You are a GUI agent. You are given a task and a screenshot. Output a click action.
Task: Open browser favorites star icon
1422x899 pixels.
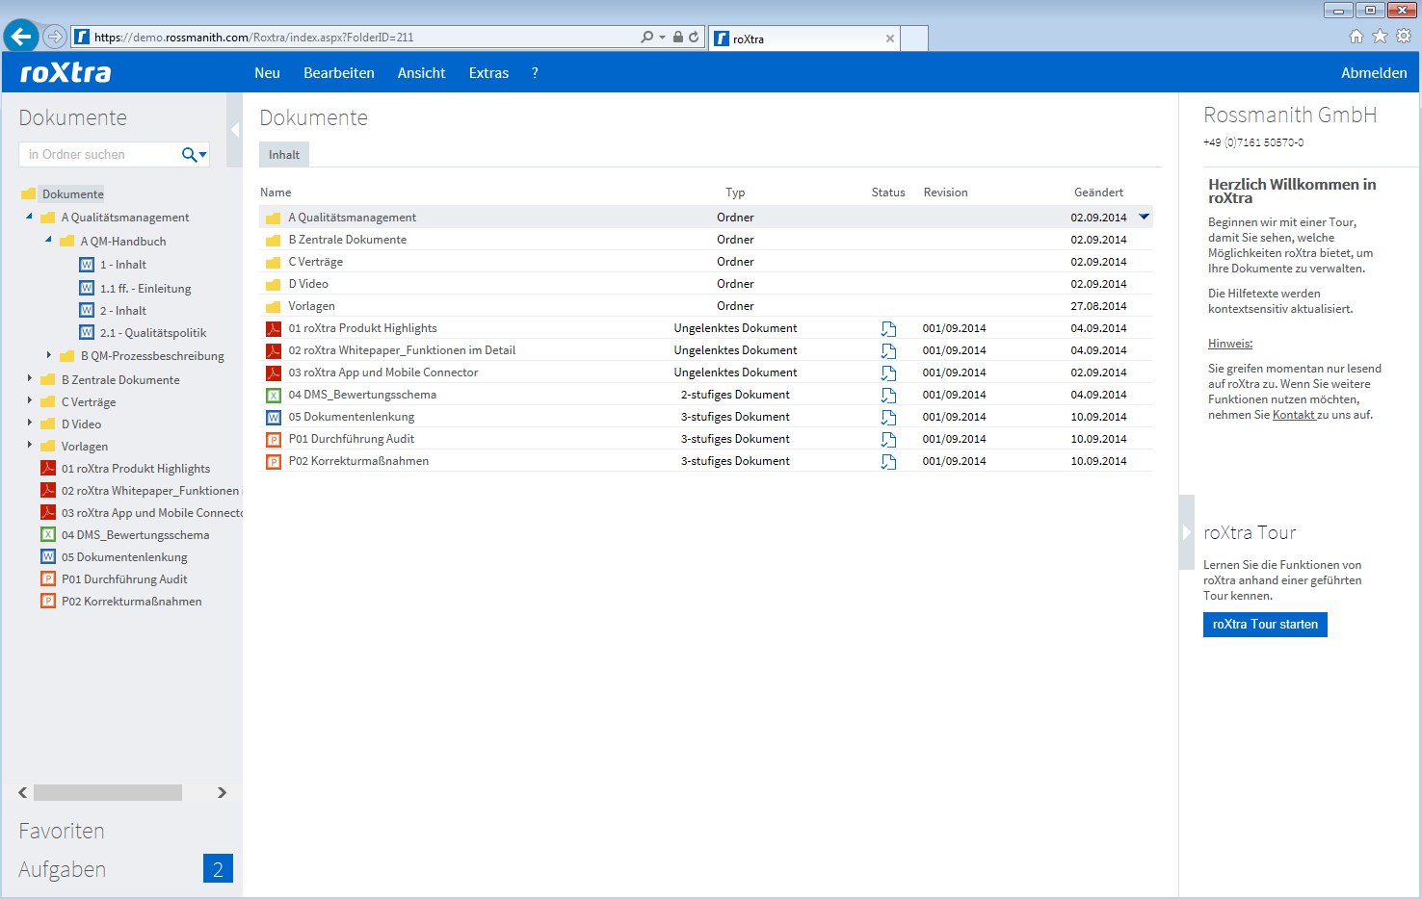1380,37
